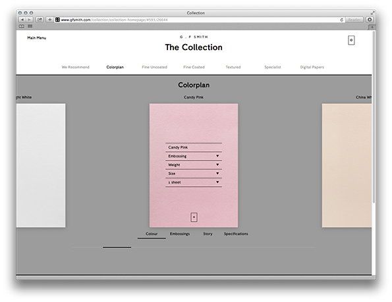
Task: Select the China White paper swatch
Action: (347, 166)
